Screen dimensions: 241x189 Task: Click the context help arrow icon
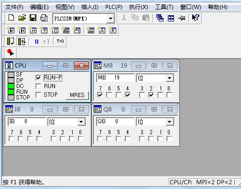[x=196, y=18]
